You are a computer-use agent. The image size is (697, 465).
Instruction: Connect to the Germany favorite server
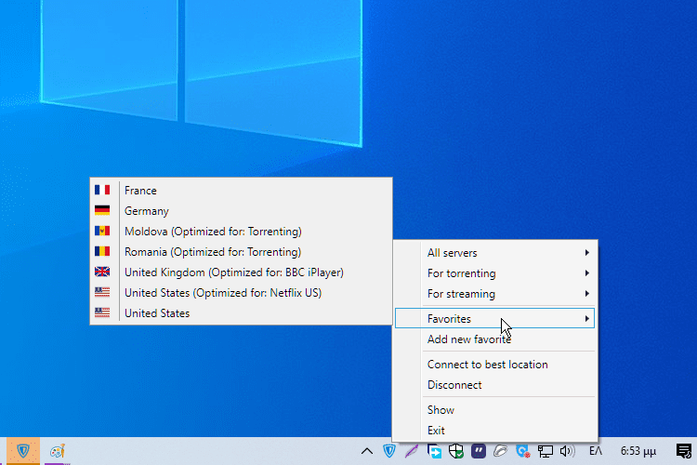point(241,211)
